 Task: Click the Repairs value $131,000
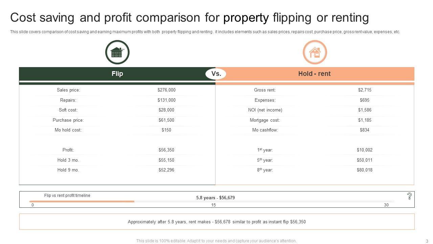point(166,100)
